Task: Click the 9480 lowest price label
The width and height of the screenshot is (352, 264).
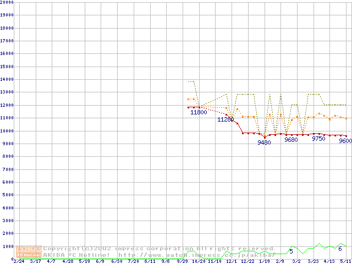Action: pos(264,142)
